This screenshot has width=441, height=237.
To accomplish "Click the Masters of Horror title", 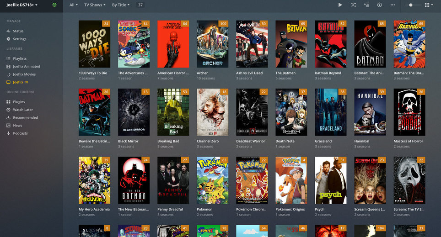I will click(409, 141).
